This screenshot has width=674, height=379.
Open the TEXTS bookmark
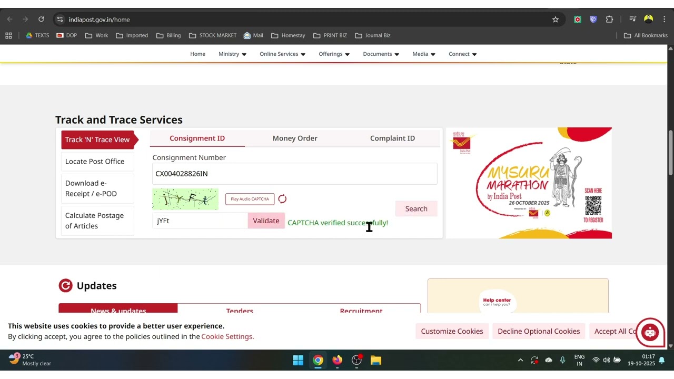[x=37, y=35]
